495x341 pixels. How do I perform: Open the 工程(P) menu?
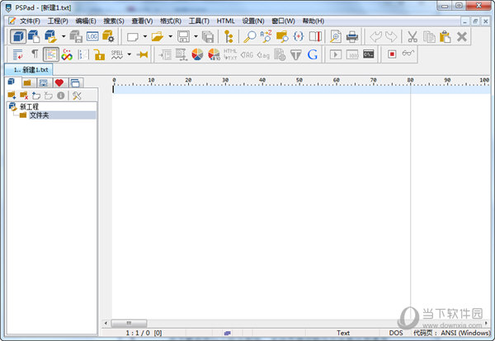(58, 21)
